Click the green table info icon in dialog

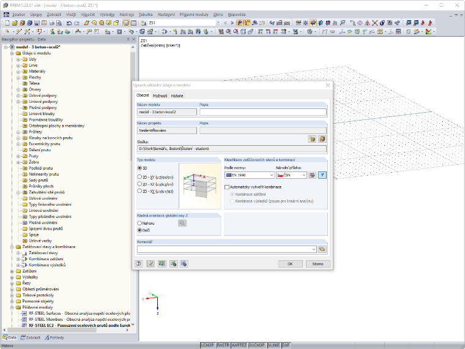coord(174,263)
